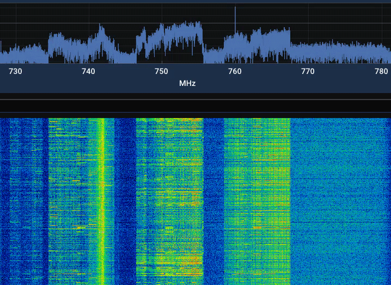The width and height of the screenshot is (391, 285).
Task: Click the 750 frequency axis label
Action: coord(161,71)
